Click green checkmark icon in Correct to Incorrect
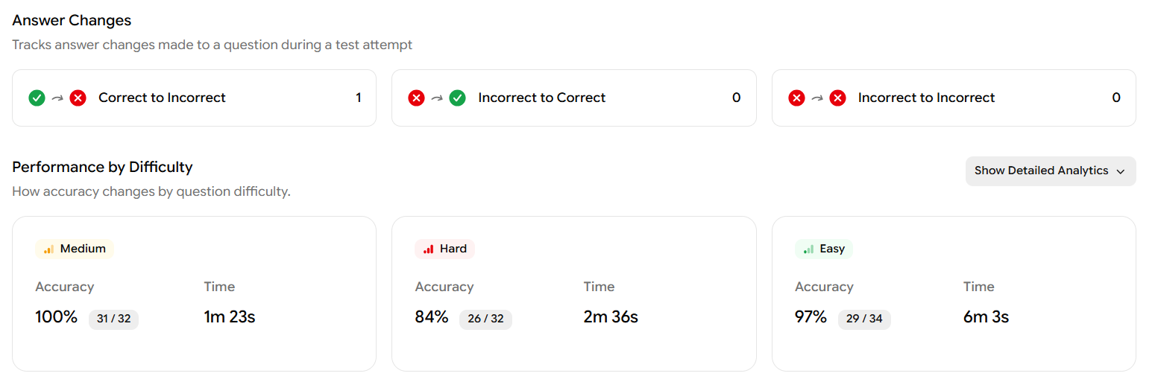The width and height of the screenshot is (1158, 382). [x=37, y=98]
